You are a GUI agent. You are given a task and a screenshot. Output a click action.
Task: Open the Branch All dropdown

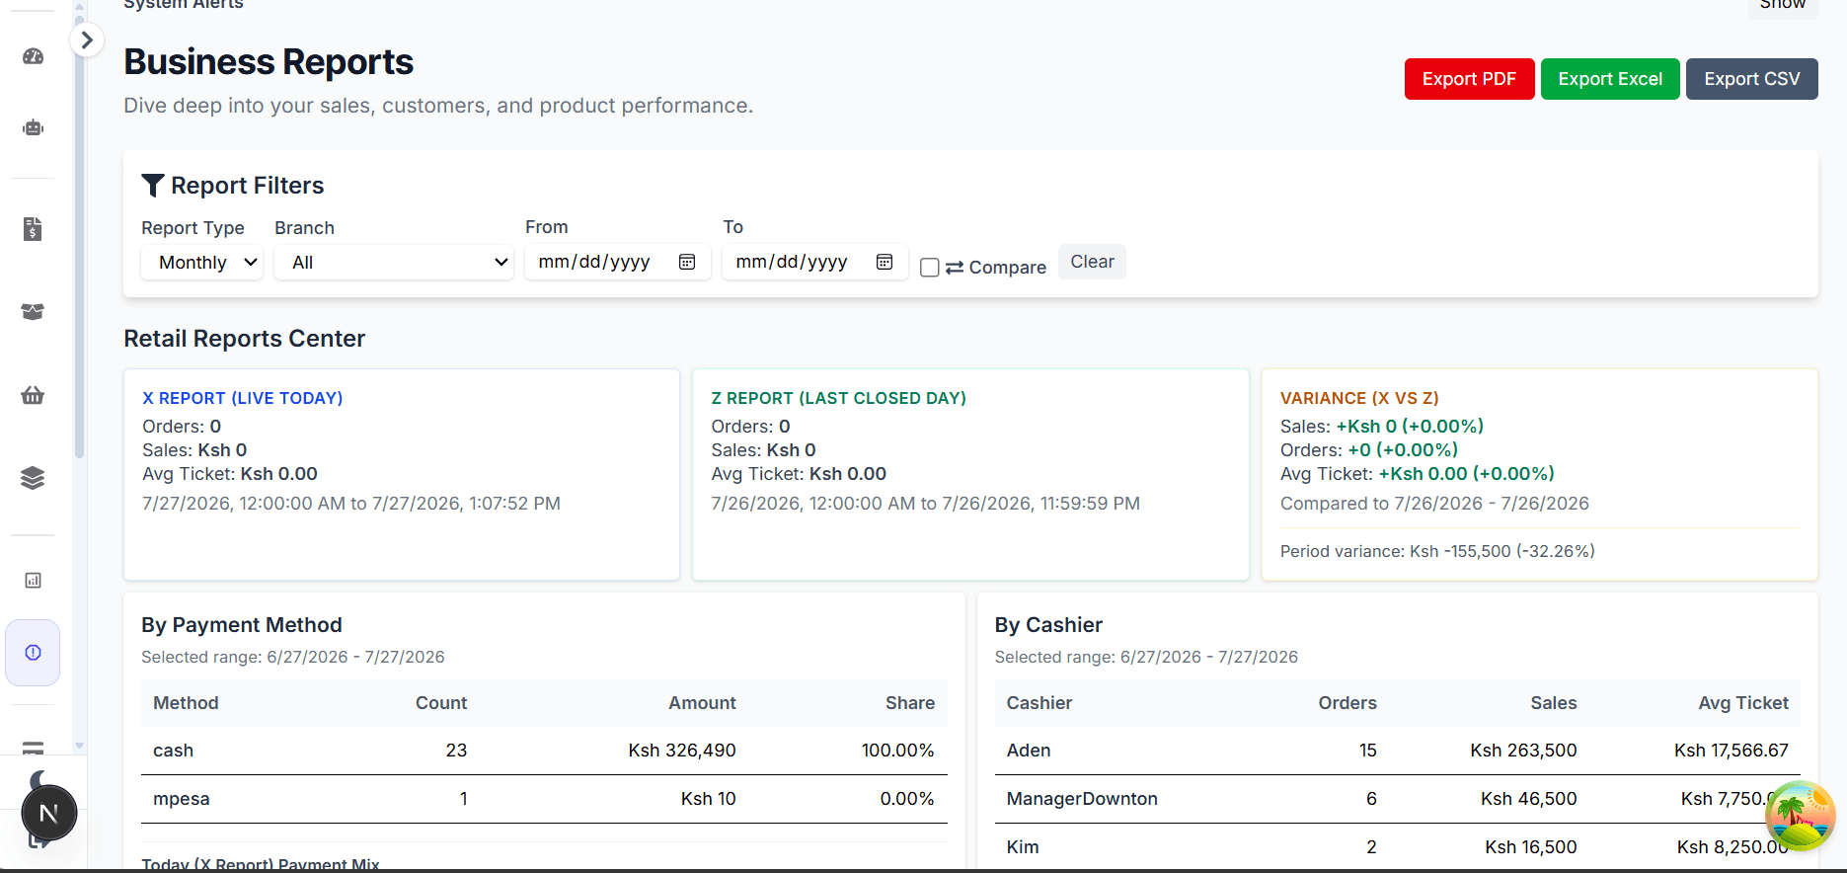[394, 263]
